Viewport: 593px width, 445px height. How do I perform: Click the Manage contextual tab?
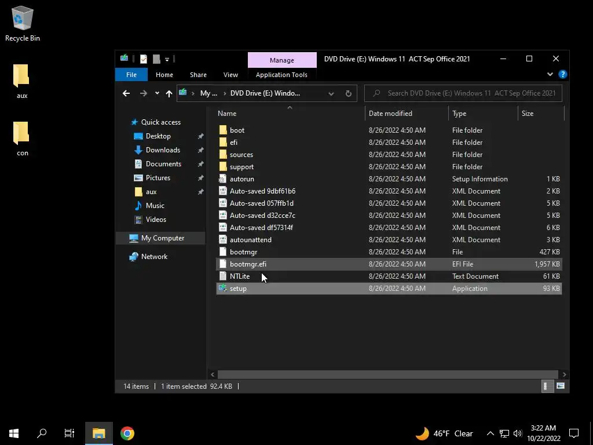tap(282, 60)
